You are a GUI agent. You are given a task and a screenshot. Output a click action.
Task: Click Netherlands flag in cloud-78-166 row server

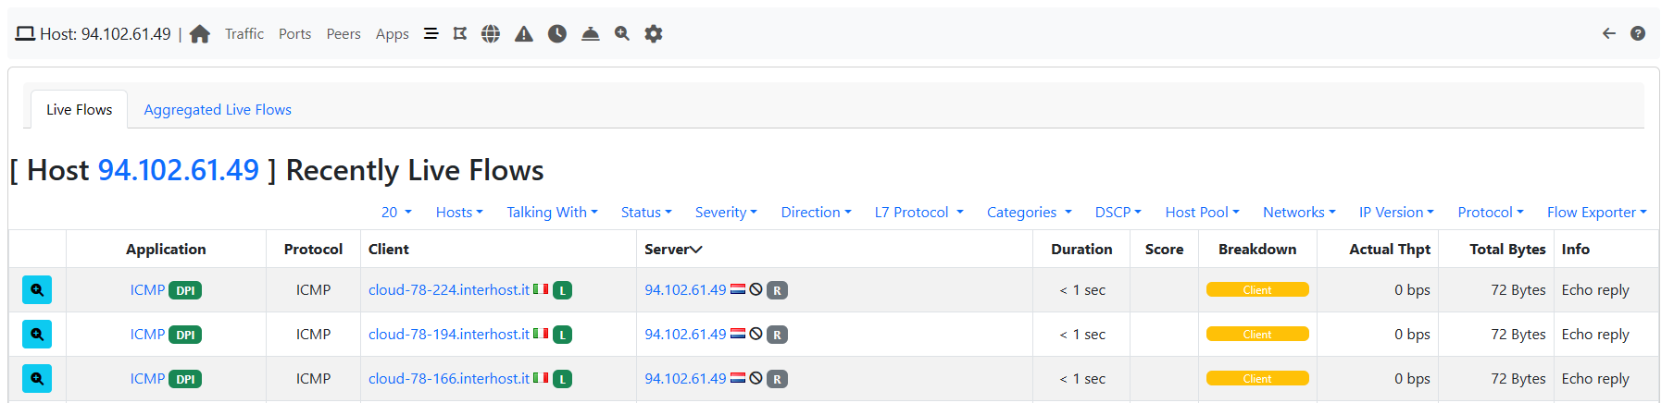[x=738, y=378]
